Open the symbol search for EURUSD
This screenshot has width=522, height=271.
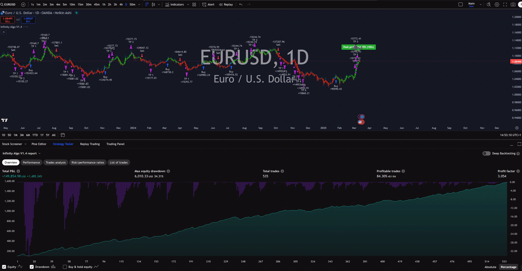(8, 4)
